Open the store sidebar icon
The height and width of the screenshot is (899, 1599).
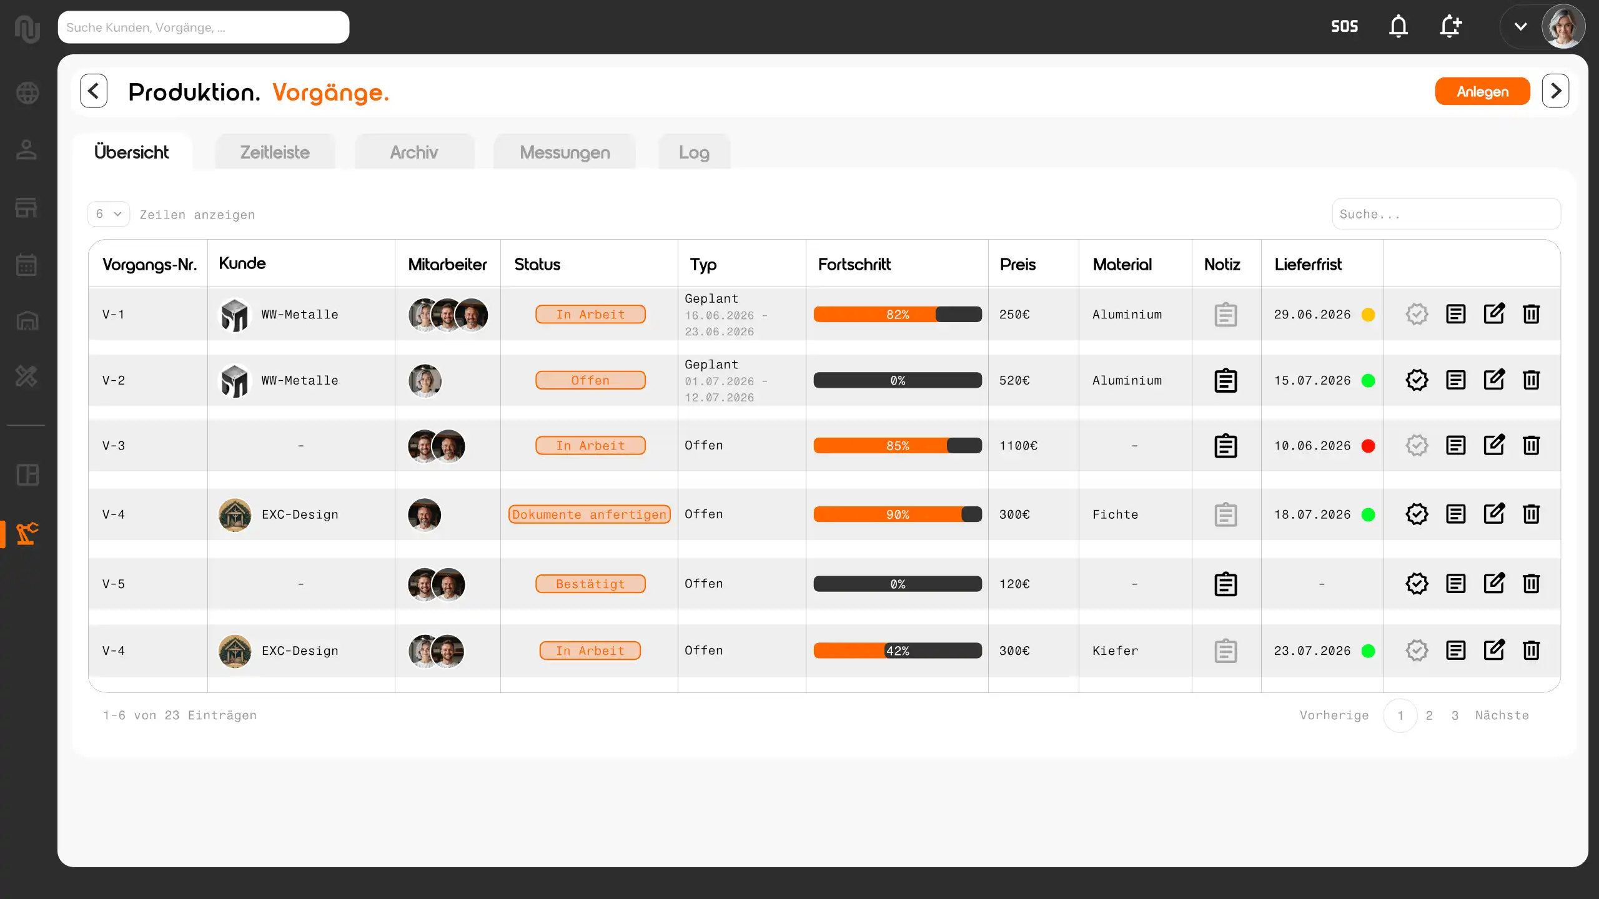[x=27, y=207]
